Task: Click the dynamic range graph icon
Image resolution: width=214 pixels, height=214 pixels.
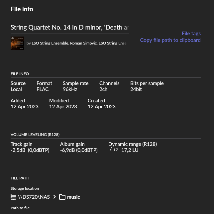Action: pyautogui.click(x=110, y=150)
